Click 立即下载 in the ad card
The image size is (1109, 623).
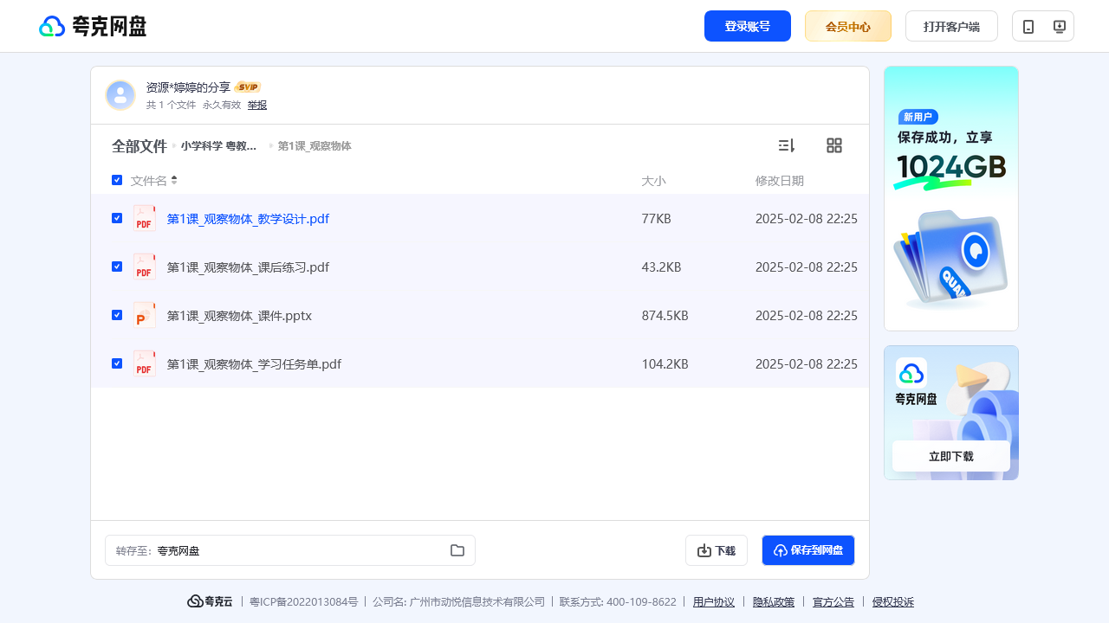(951, 456)
